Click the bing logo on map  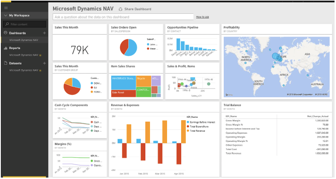tap(229, 95)
